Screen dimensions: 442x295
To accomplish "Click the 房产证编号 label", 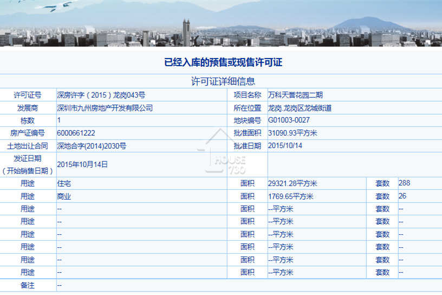I will (28, 133).
